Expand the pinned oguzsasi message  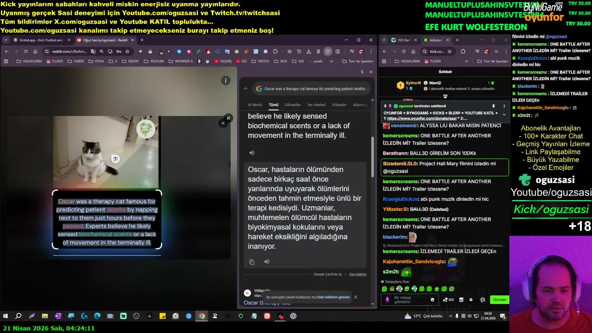pos(504,114)
